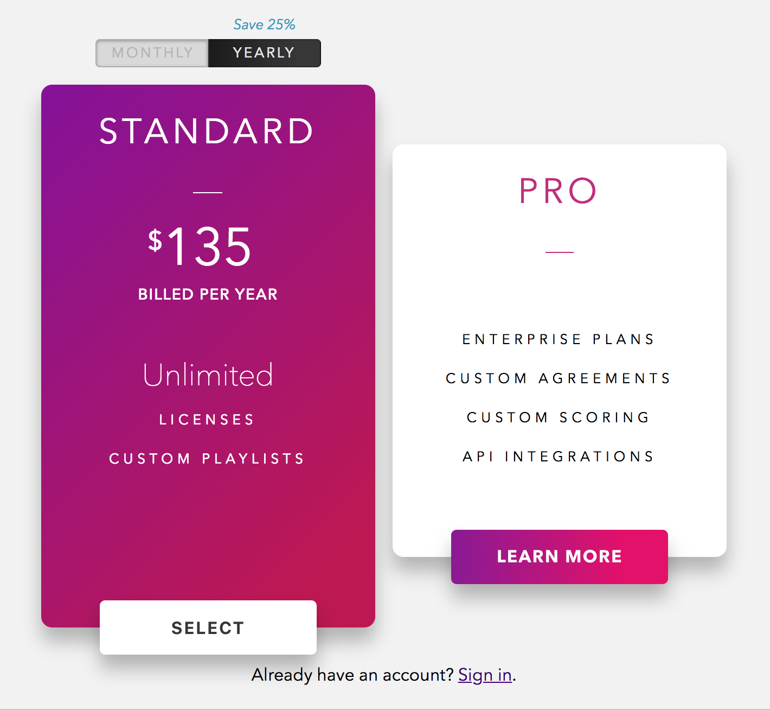The height and width of the screenshot is (710, 770).
Task: Click the Pro plan heading
Action: tap(559, 191)
